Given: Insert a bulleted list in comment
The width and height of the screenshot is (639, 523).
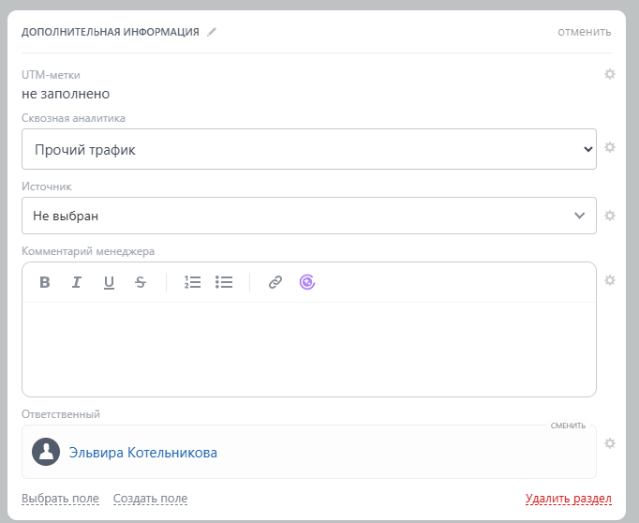Looking at the screenshot, I should [x=224, y=282].
